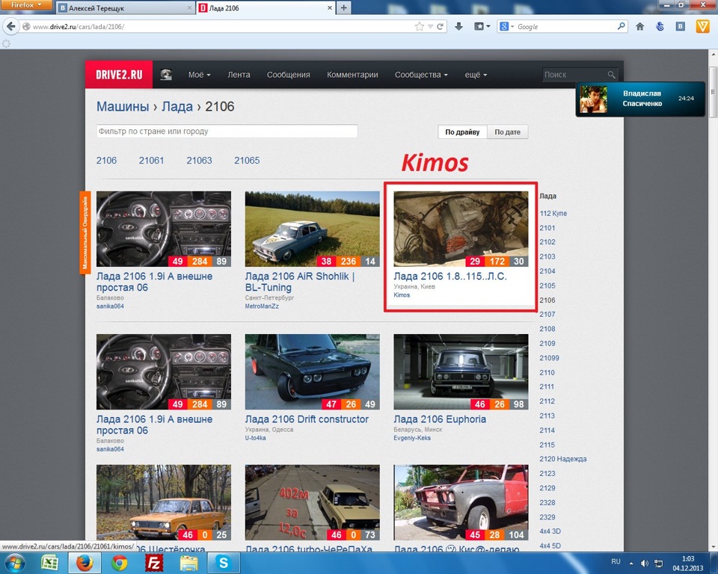Image resolution: width=718 pixels, height=574 pixels.
Task: Filter by model 21065
Action: click(x=247, y=160)
